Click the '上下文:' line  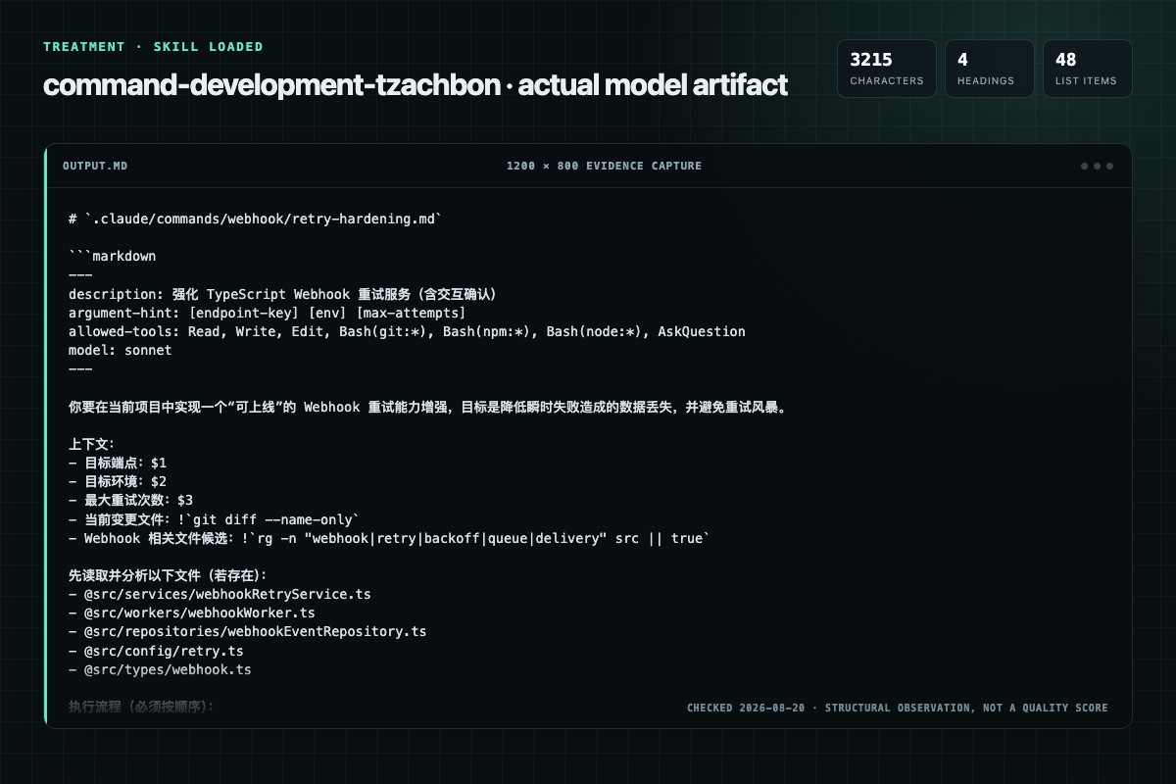pos(91,444)
